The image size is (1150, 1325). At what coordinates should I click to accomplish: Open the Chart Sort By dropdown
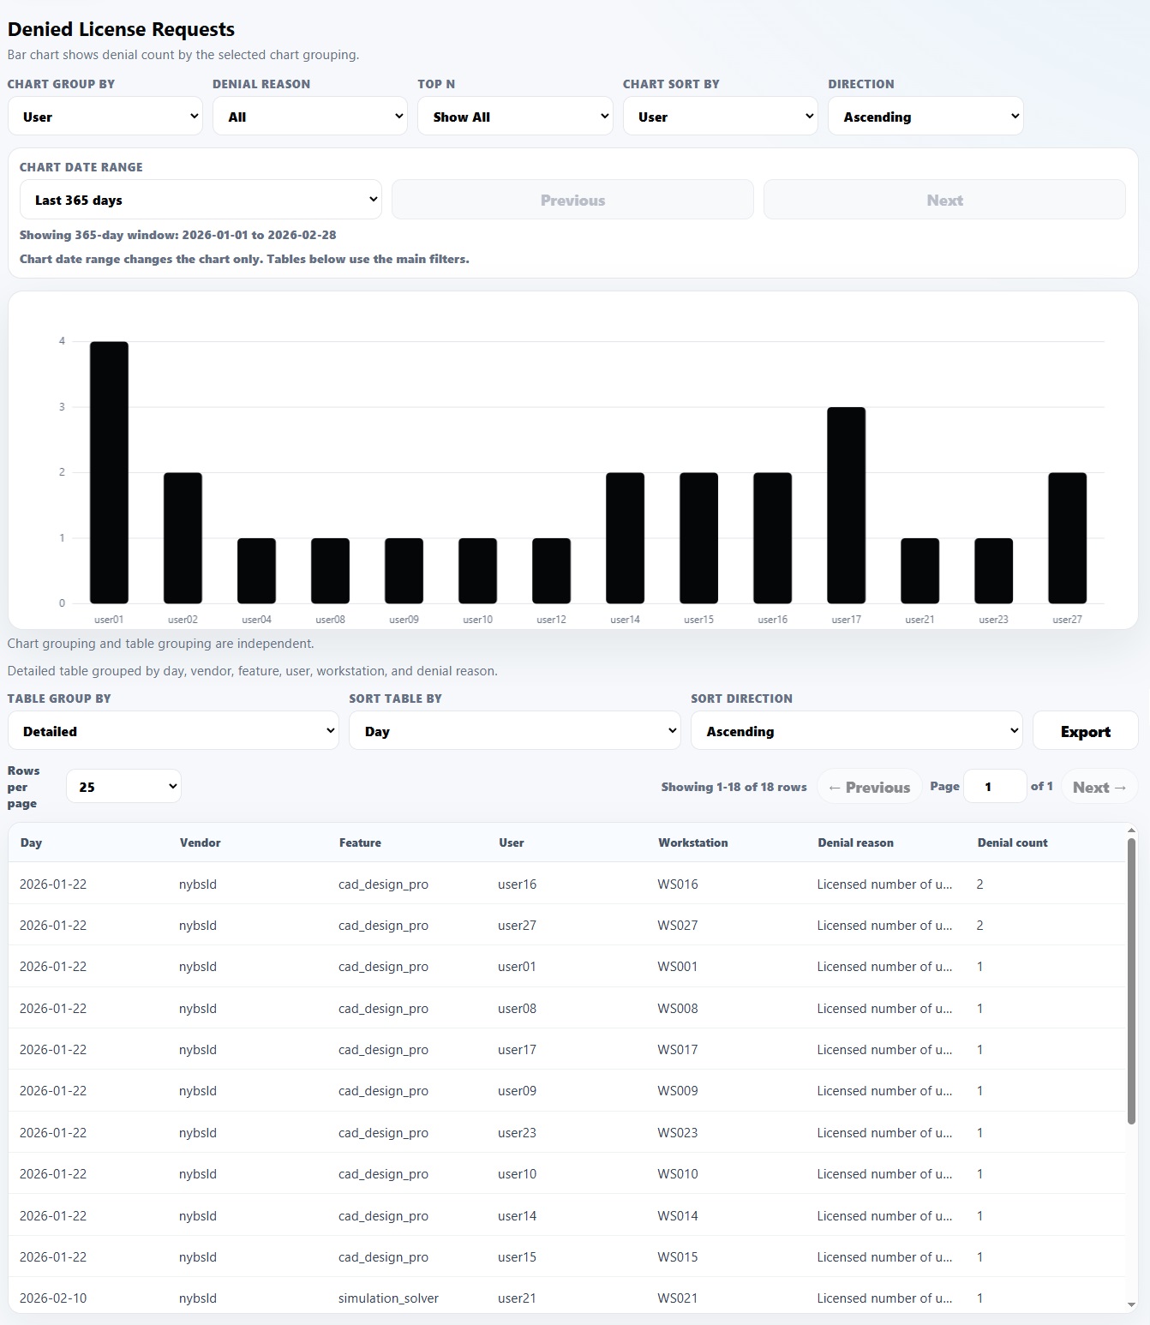pos(721,117)
